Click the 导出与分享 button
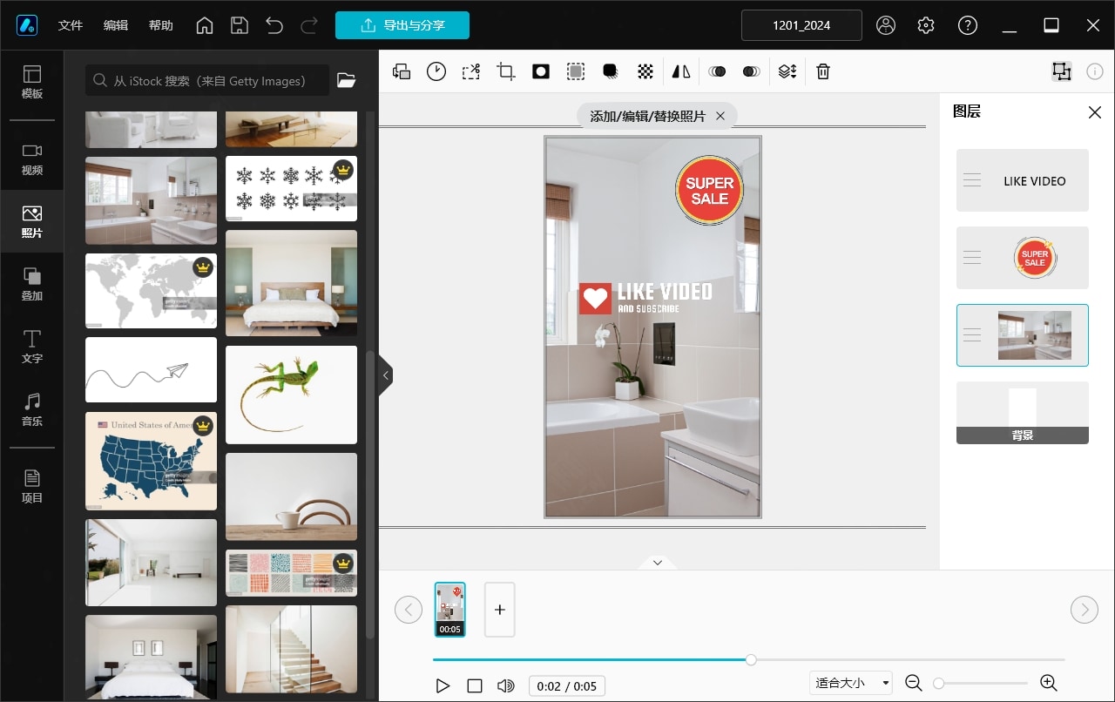 tap(402, 25)
